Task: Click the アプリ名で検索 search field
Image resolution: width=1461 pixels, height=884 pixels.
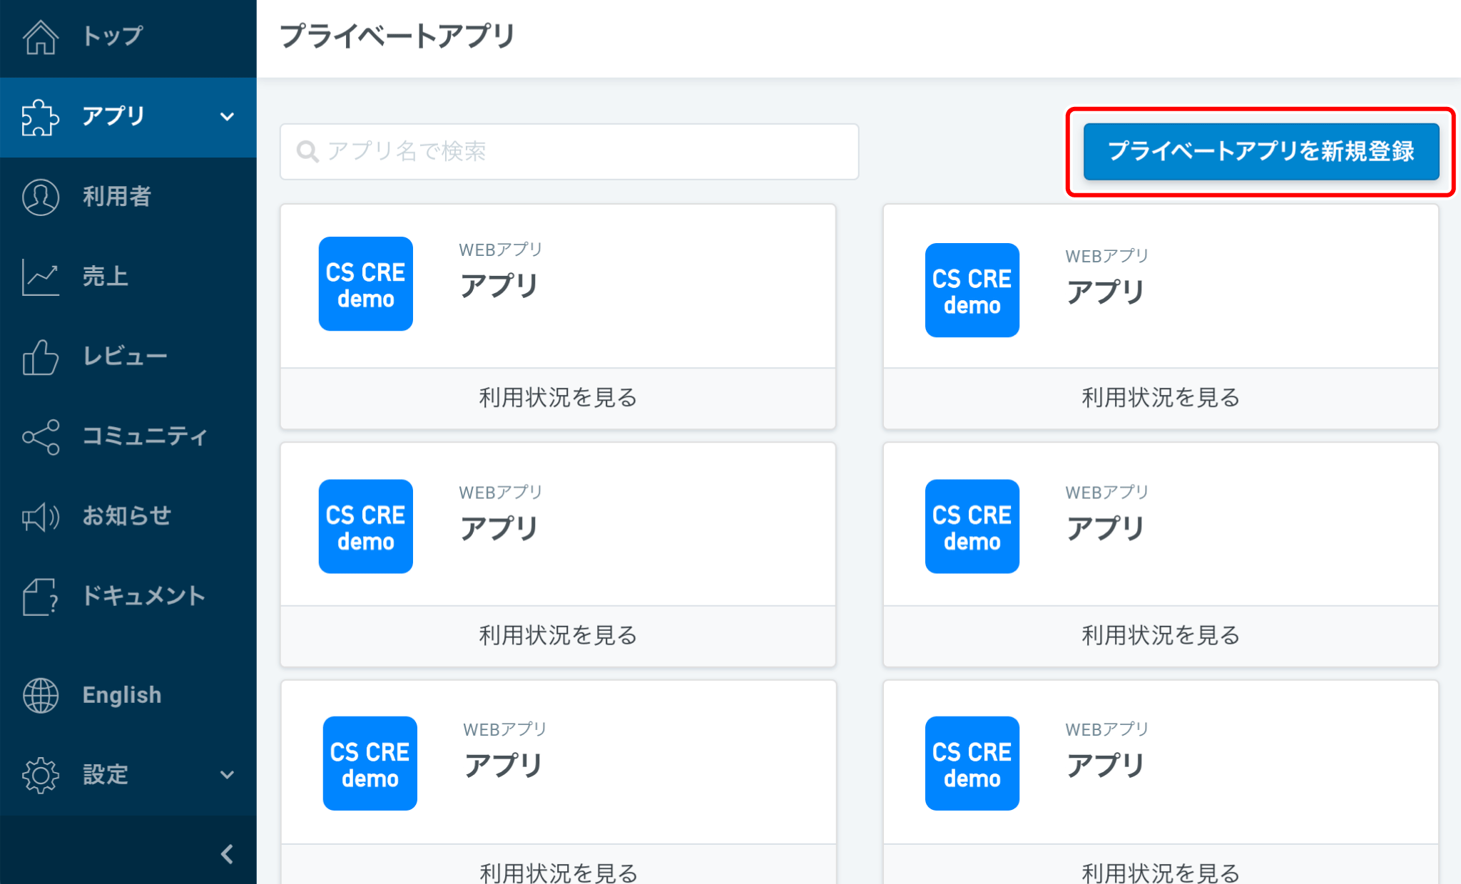Action: (569, 152)
